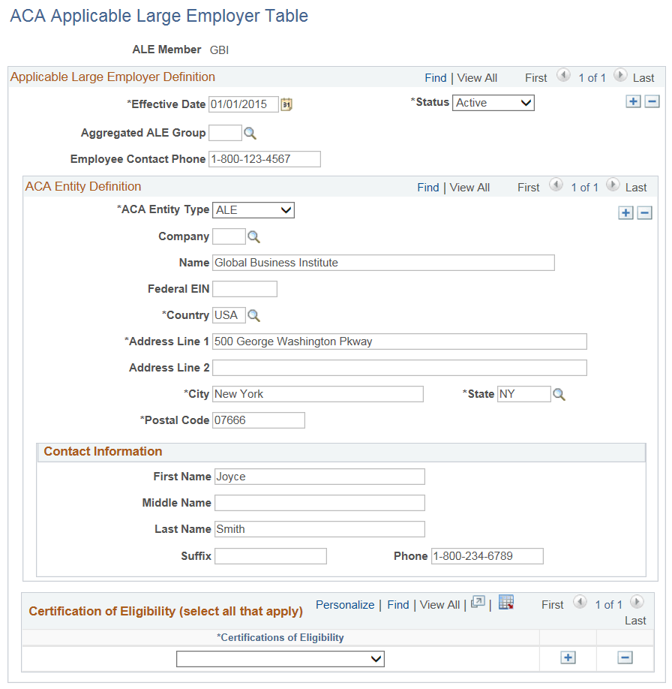This screenshot has width=672, height=689.
Task: Look up a State code
Action: [x=559, y=393]
